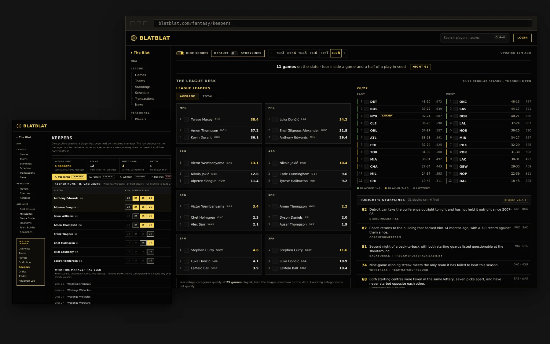Click Chet Holmgren's 25 season box

click(x=143, y=243)
